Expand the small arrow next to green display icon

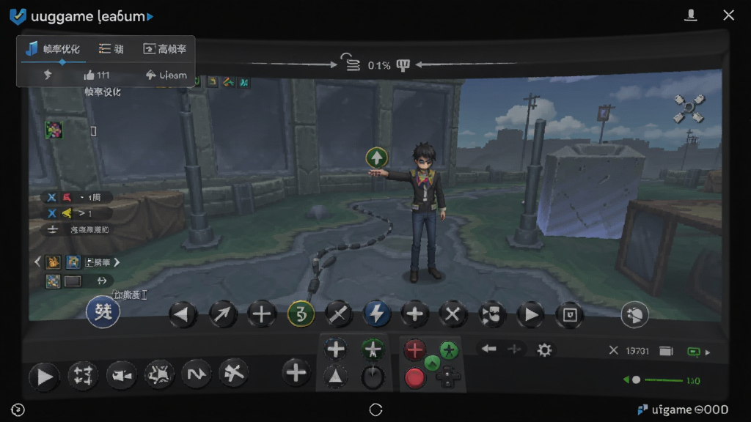point(708,352)
